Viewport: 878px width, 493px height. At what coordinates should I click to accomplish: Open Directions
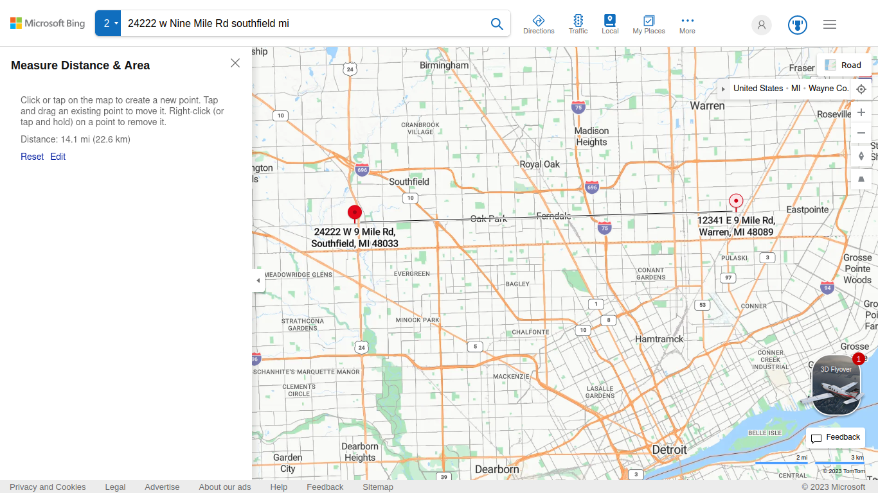tap(539, 24)
